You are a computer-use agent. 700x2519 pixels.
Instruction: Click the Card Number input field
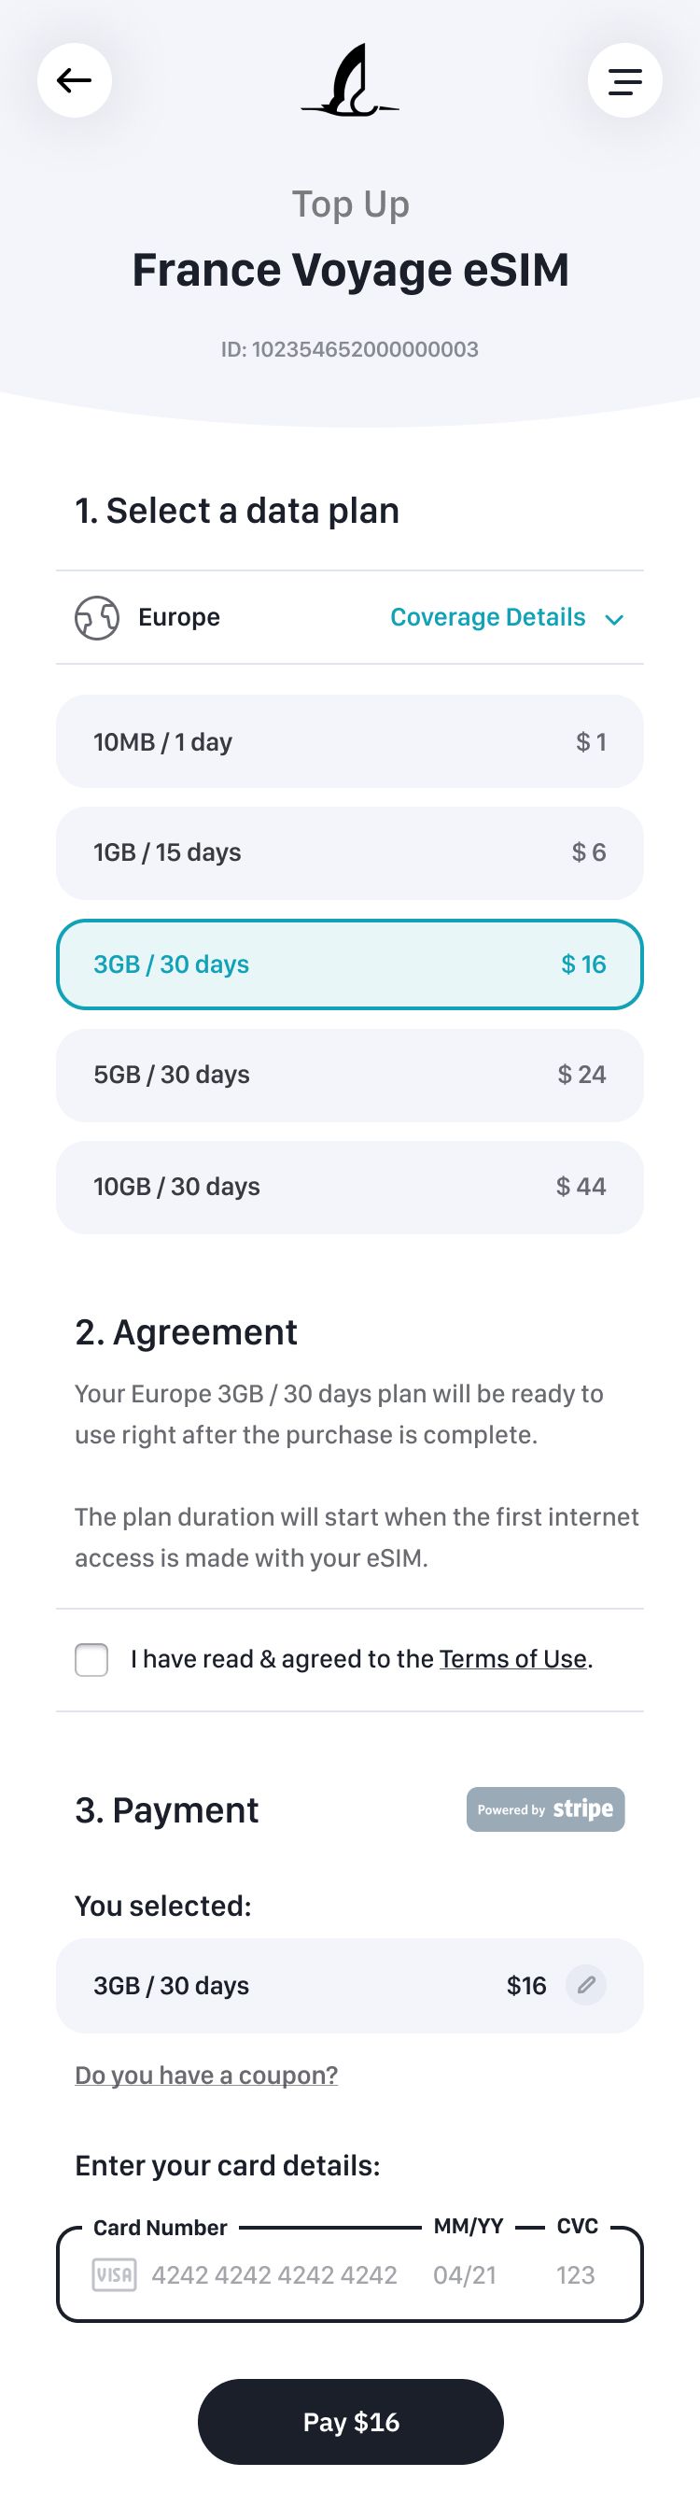pyautogui.click(x=273, y=2275)
